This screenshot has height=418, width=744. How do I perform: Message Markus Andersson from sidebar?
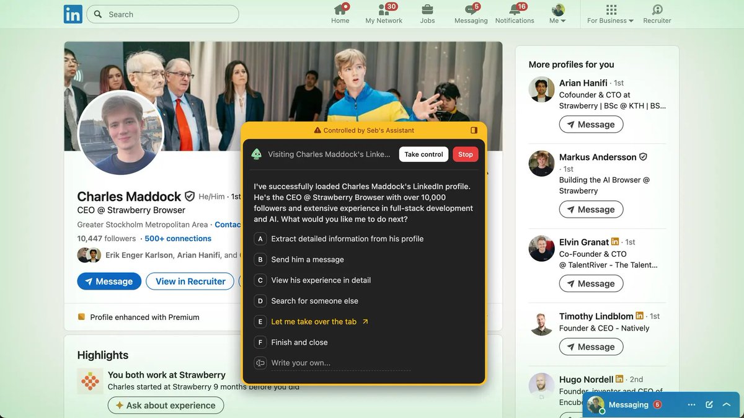tap(591, 210)
